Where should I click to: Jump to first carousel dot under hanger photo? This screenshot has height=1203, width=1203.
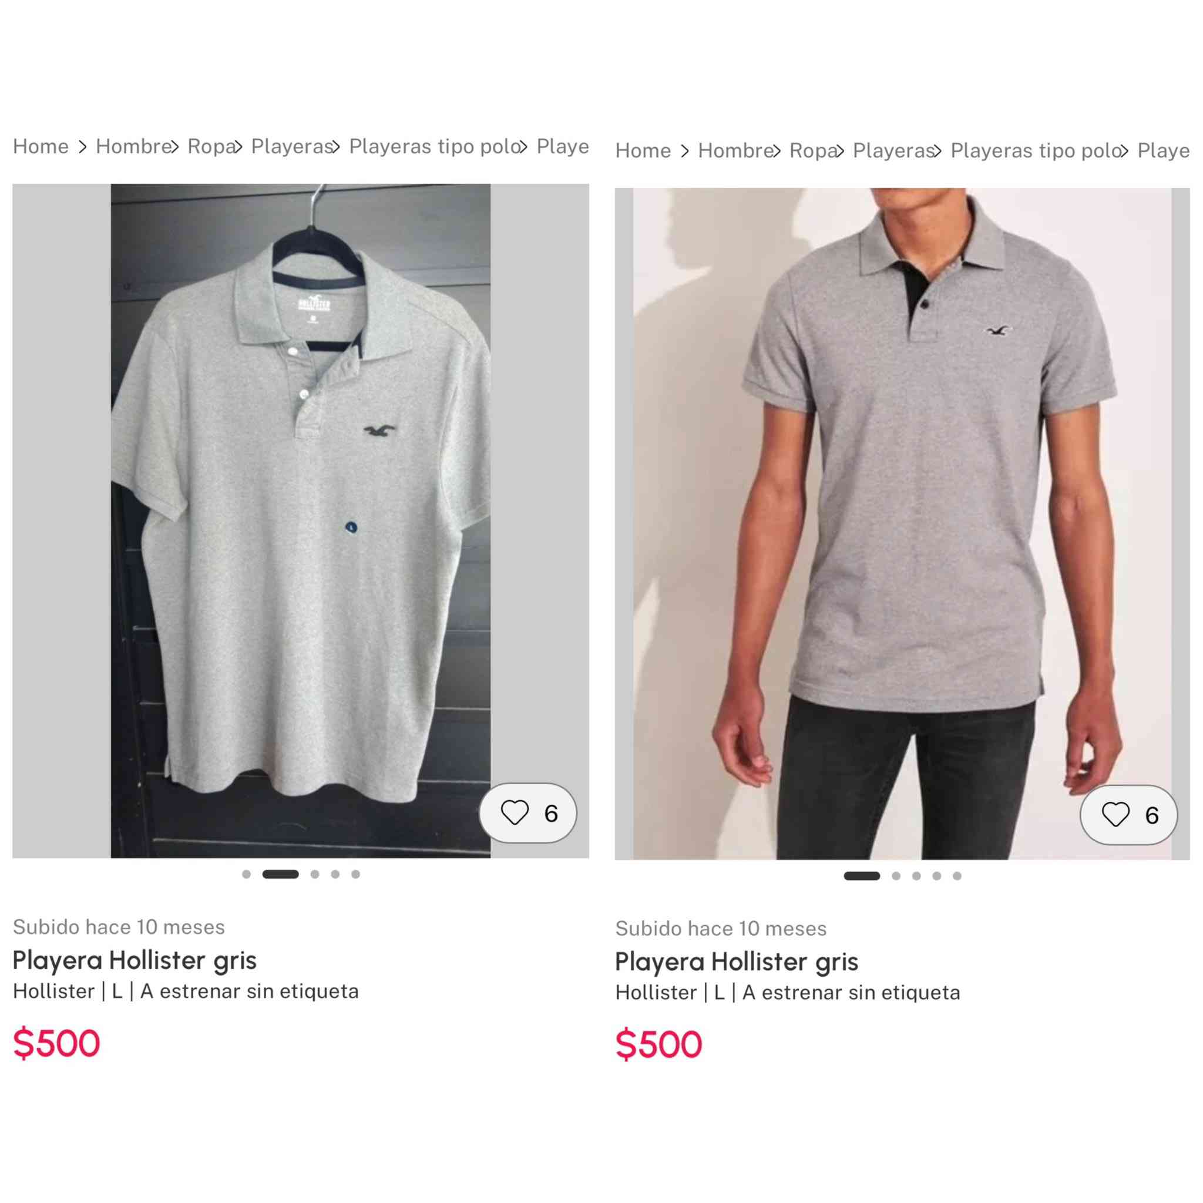pyautogui.click(x=247, y=874)
